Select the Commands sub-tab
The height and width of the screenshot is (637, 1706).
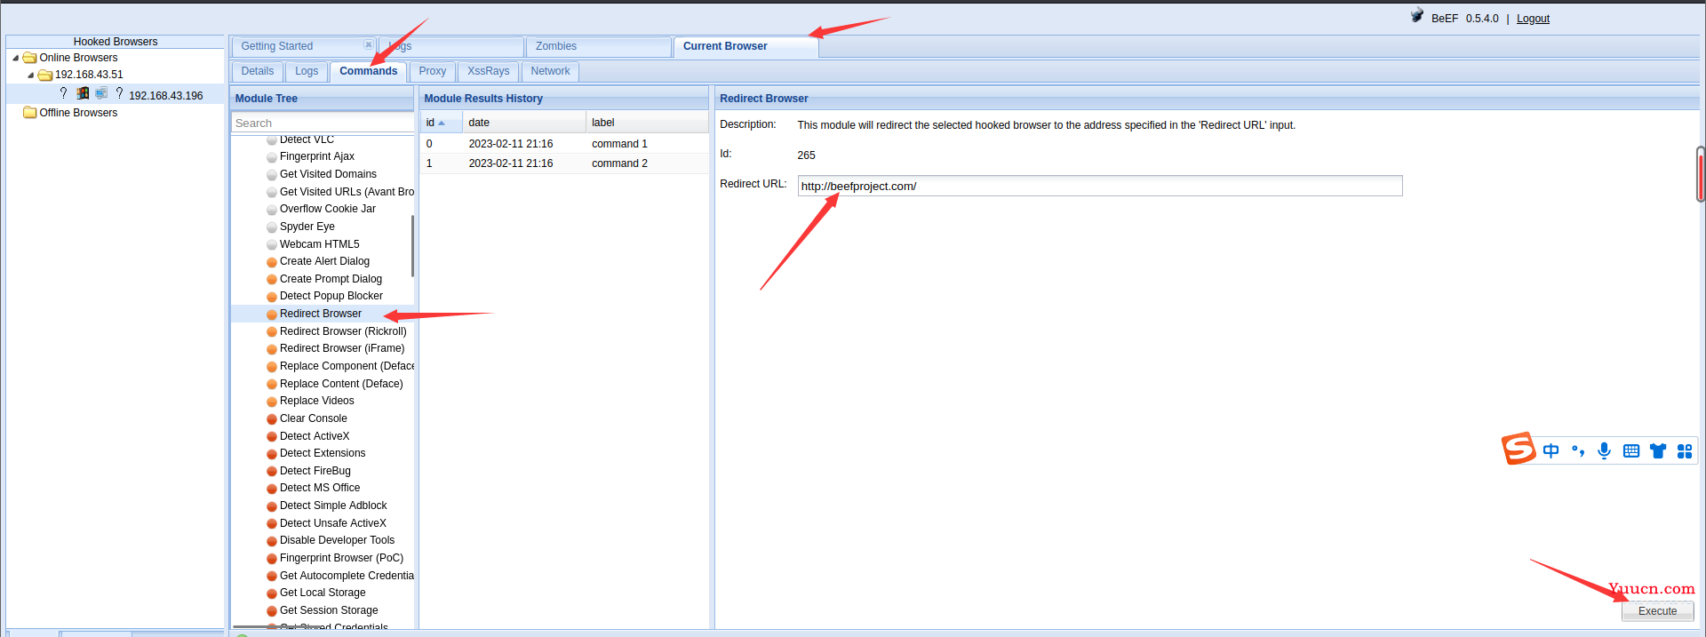(369, 71)
